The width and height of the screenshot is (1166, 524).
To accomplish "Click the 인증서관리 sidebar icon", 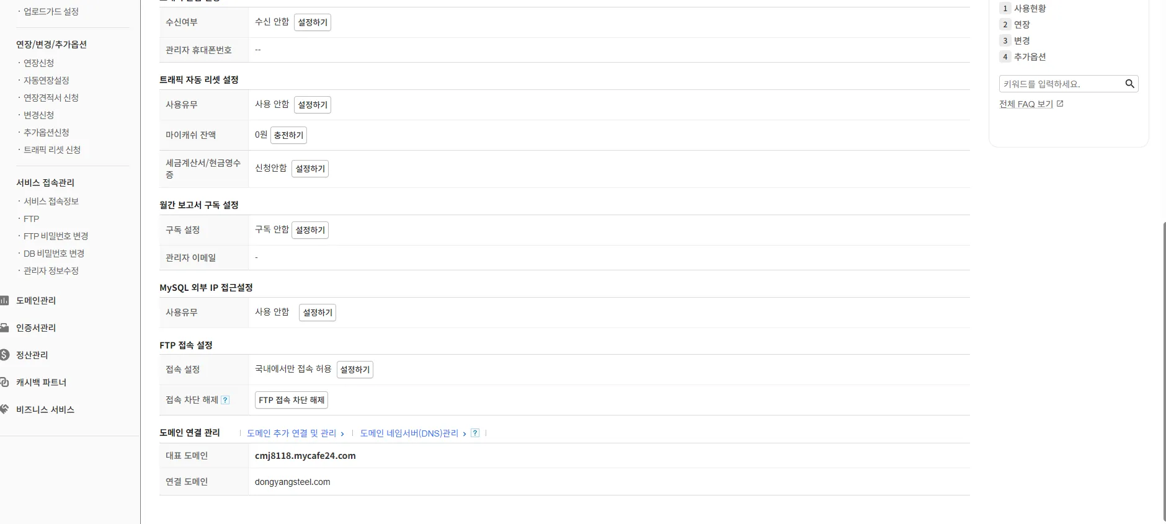I will [x=4, y=327].
